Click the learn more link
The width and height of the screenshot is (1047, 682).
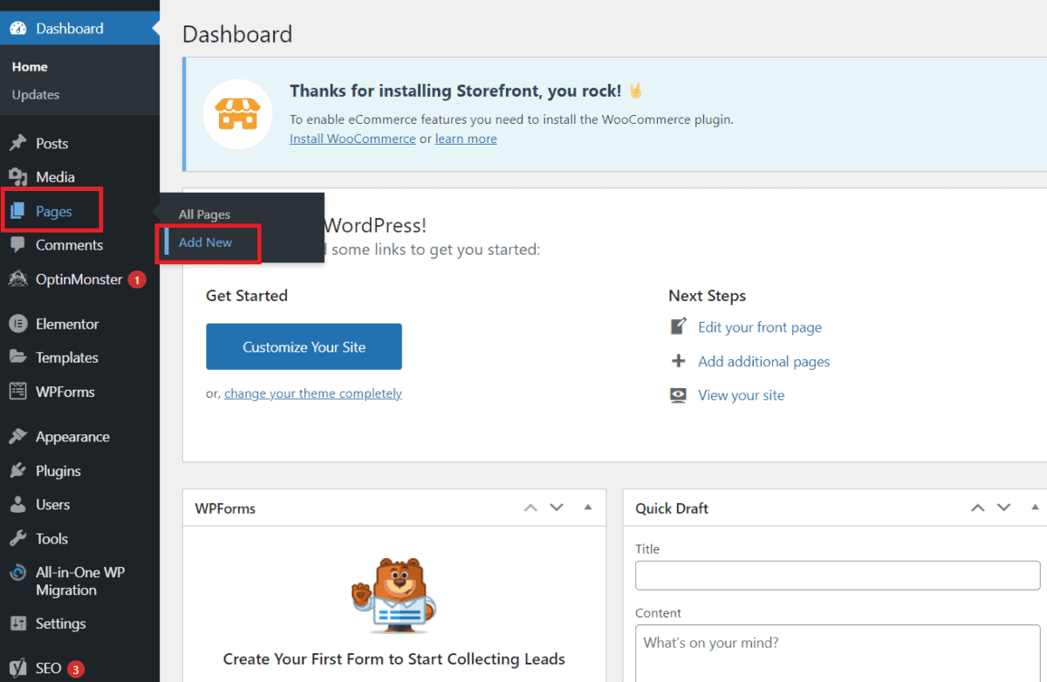[x=466, y=139]
